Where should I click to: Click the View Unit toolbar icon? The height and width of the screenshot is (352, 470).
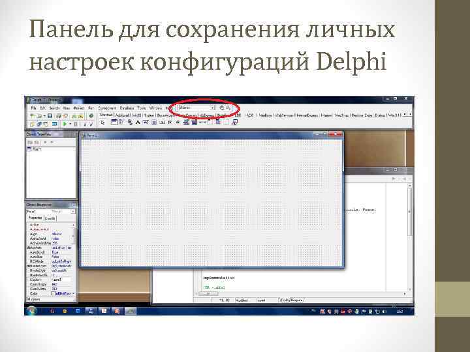coord(32,124)
